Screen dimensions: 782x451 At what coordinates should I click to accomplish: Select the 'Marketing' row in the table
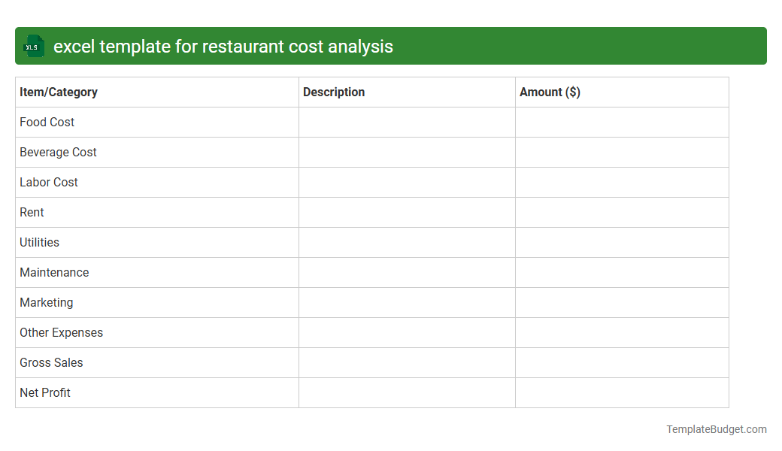coord(46,302)
